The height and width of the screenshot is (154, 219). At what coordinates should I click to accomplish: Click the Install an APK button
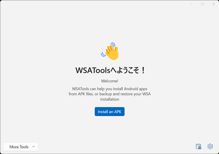109,112
